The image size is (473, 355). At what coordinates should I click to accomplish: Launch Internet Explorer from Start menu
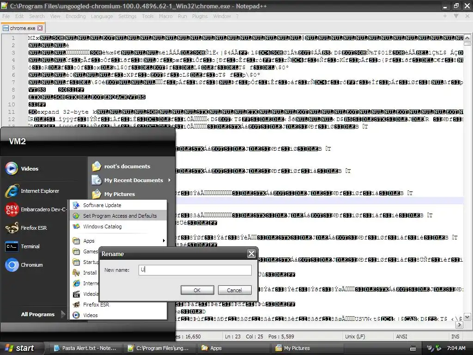click(32, 191)
